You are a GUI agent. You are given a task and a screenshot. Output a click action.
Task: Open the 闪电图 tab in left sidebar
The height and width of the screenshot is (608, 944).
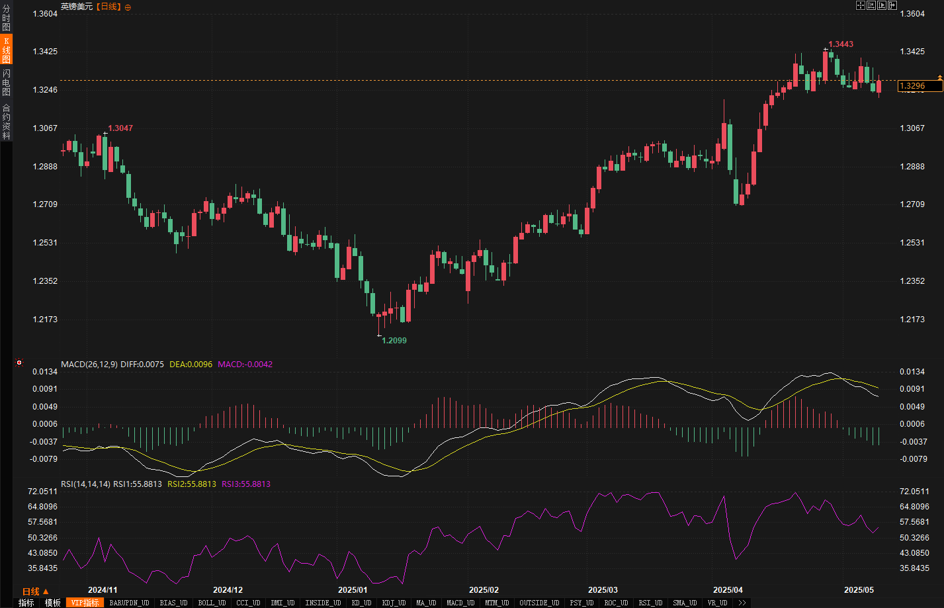(6, 82)
